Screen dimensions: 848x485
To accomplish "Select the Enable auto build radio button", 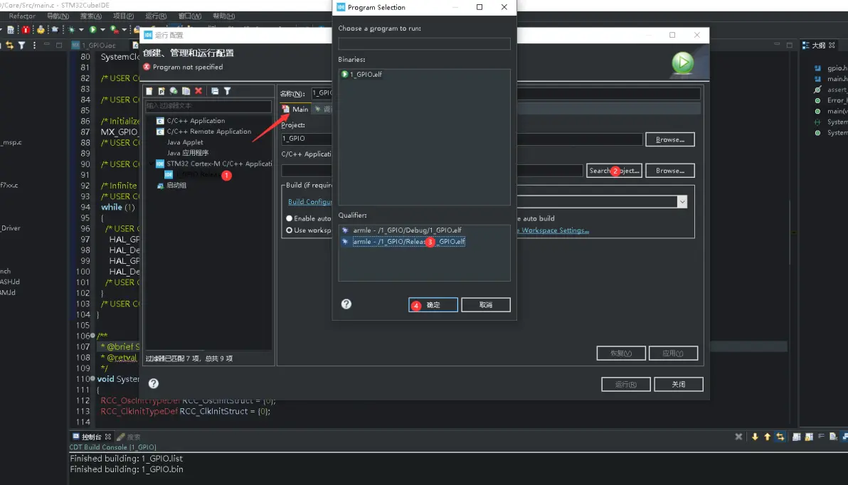I will click(290, 218).
